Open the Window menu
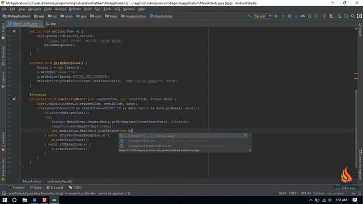 pos(129,9)
